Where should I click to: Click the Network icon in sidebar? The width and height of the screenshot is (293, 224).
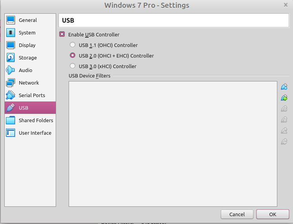click(11, 83)
